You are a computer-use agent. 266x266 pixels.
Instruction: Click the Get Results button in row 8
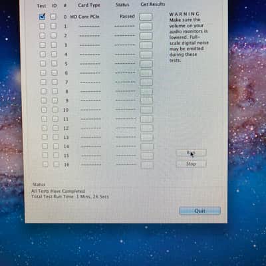coord(146,92)
